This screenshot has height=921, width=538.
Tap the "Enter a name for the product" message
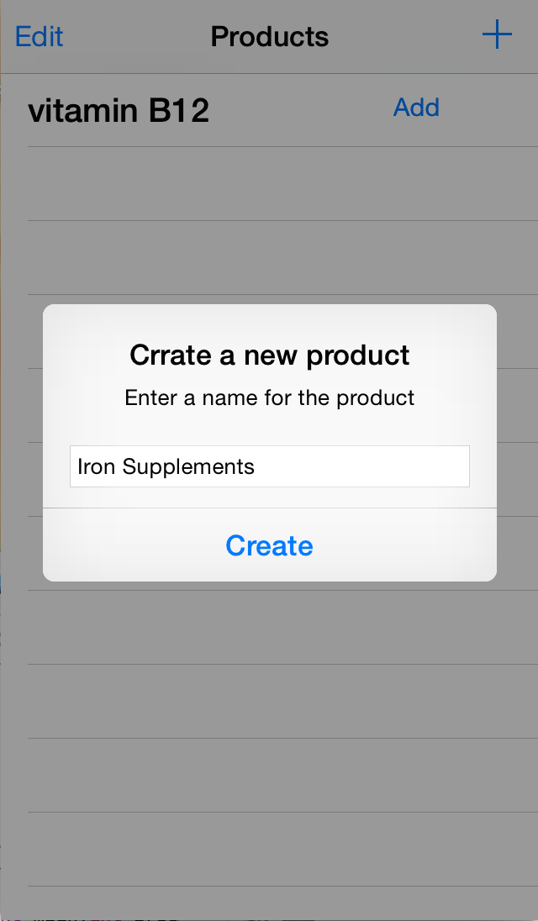pyautogui.click(x=269, y=397)
